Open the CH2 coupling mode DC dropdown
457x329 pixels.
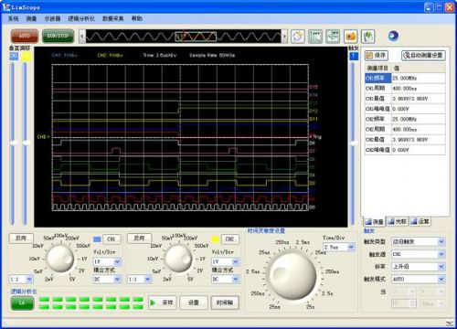click(226, 279)
